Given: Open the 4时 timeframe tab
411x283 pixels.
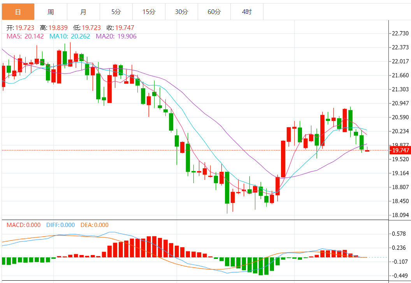Looking at the screenshot, I should 247,12.
